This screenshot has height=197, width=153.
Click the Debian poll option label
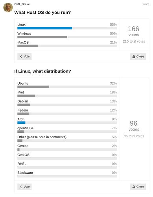(x=23, y=101)
